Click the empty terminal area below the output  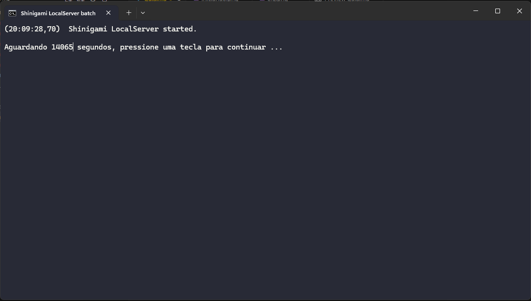[x=265, y=181]
